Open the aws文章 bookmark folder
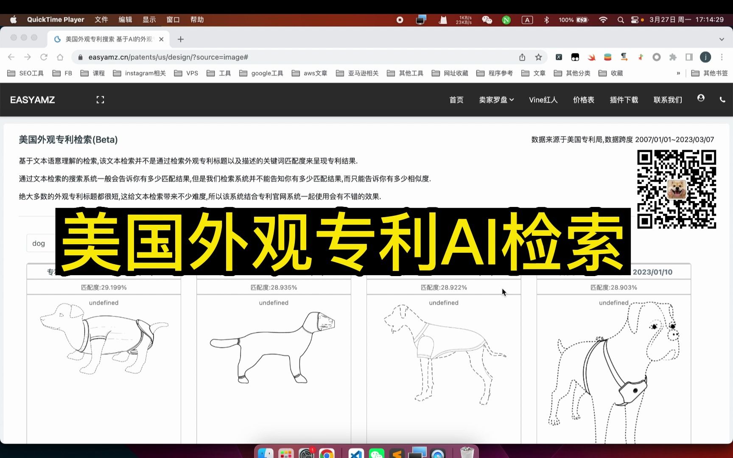The image size is (733, 458). tap(309, 73)
